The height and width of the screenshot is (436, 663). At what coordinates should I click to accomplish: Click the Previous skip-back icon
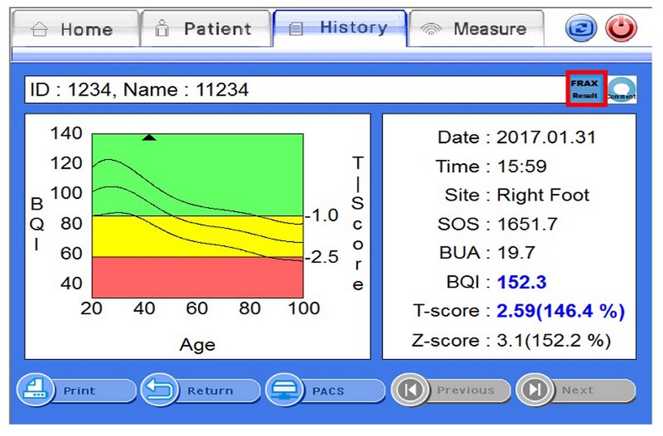410,389
